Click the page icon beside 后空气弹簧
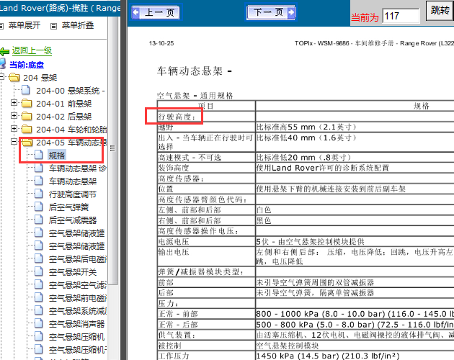The height and width of the screenshot is (360, 454). [38, 207]
